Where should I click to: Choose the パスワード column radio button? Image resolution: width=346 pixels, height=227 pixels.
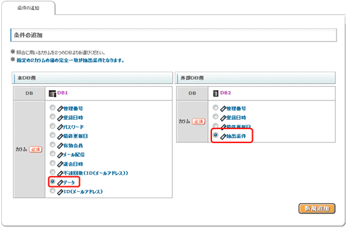pos(52,126)
